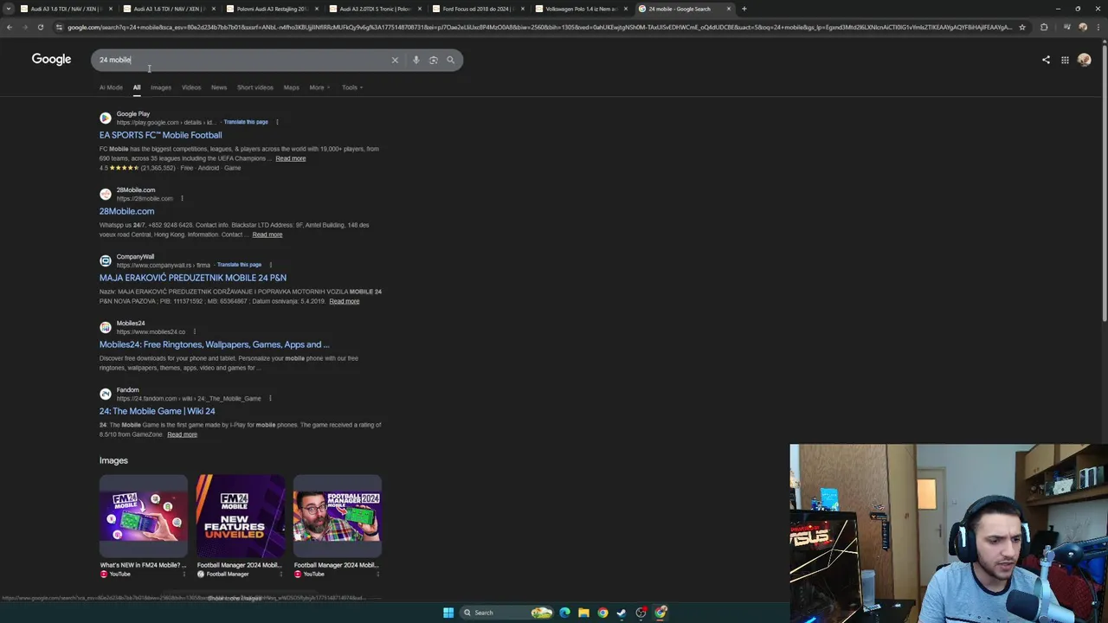Image resolution: width=1108 pixels, height=623 pixels.
Task: Open OBS Studio from the taskbar
Action: coord(641,613)
